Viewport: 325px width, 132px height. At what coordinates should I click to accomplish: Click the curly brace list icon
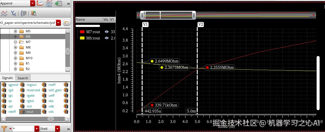pos(23,13)
